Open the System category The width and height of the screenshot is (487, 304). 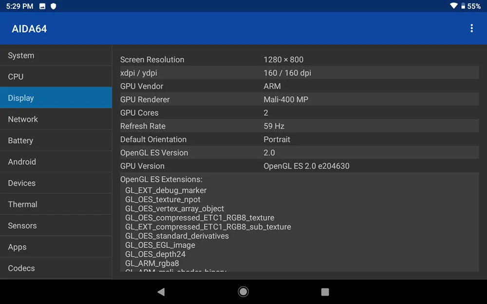point(56,55)
